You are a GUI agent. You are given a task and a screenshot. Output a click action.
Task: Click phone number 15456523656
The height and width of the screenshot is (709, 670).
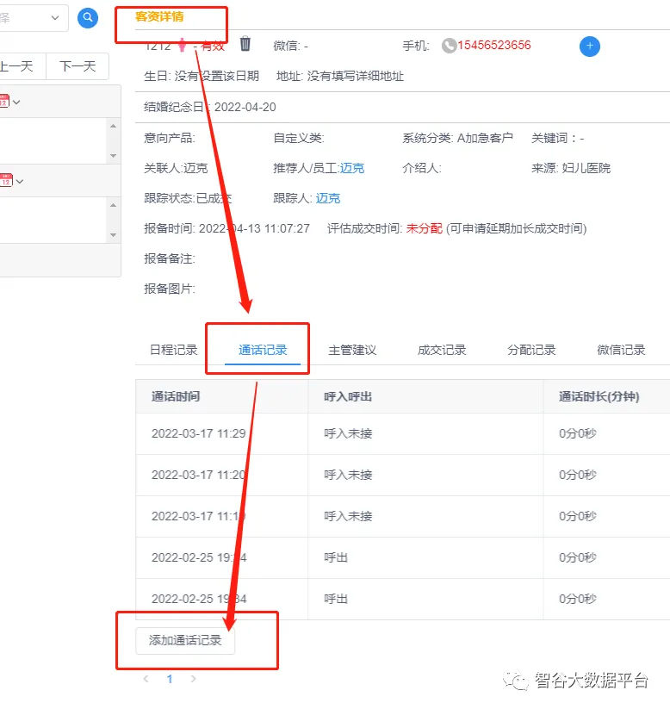point(494,46)
